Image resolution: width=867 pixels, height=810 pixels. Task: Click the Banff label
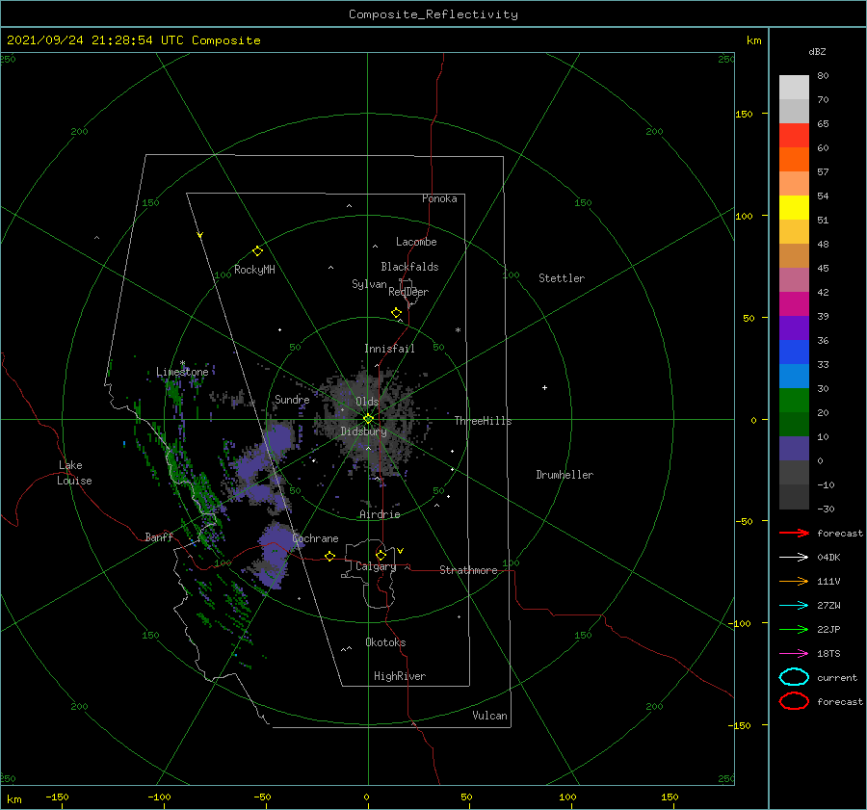click(x=159, y=537)
